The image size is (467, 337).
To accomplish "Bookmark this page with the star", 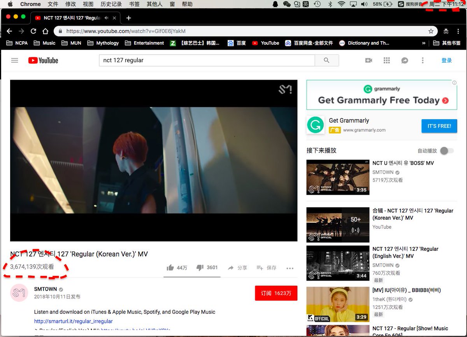I will 431,31.
